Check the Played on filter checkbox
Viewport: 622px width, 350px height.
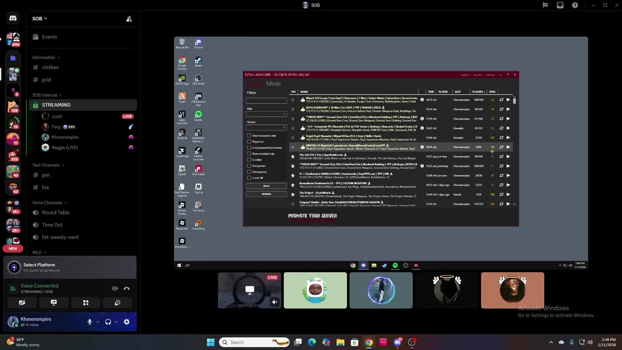coord(249,141)
